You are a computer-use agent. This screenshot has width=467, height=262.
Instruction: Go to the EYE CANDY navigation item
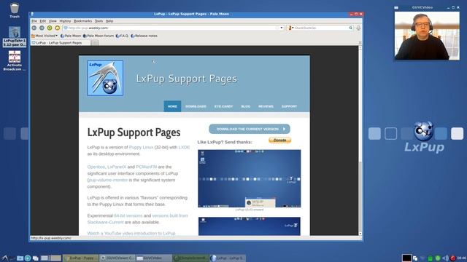[223, 106]
